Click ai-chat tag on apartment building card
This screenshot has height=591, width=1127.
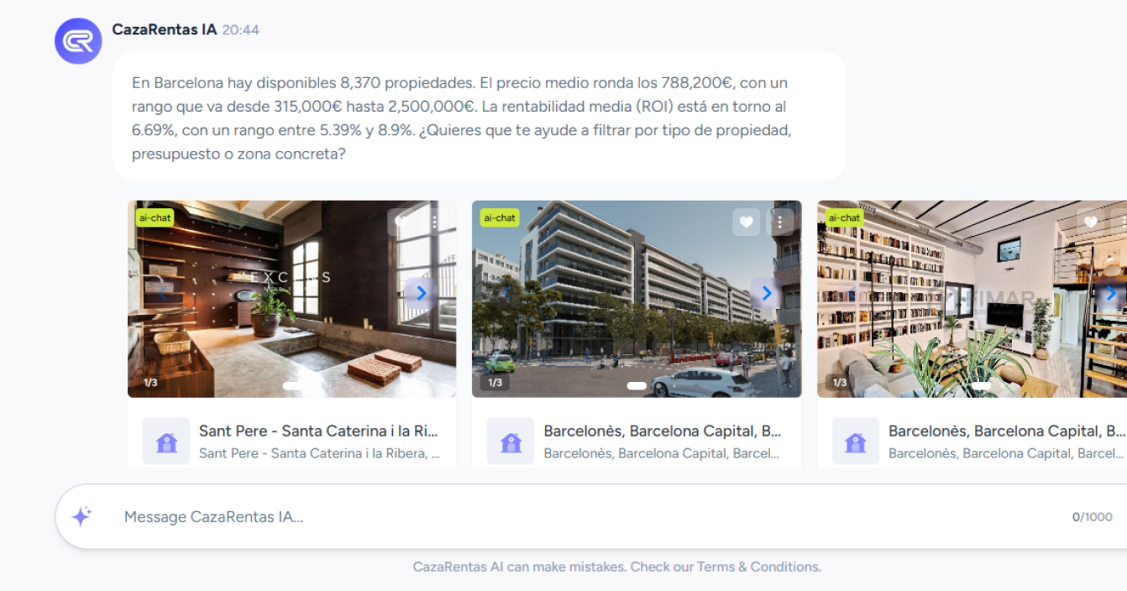tap(500, 217)
